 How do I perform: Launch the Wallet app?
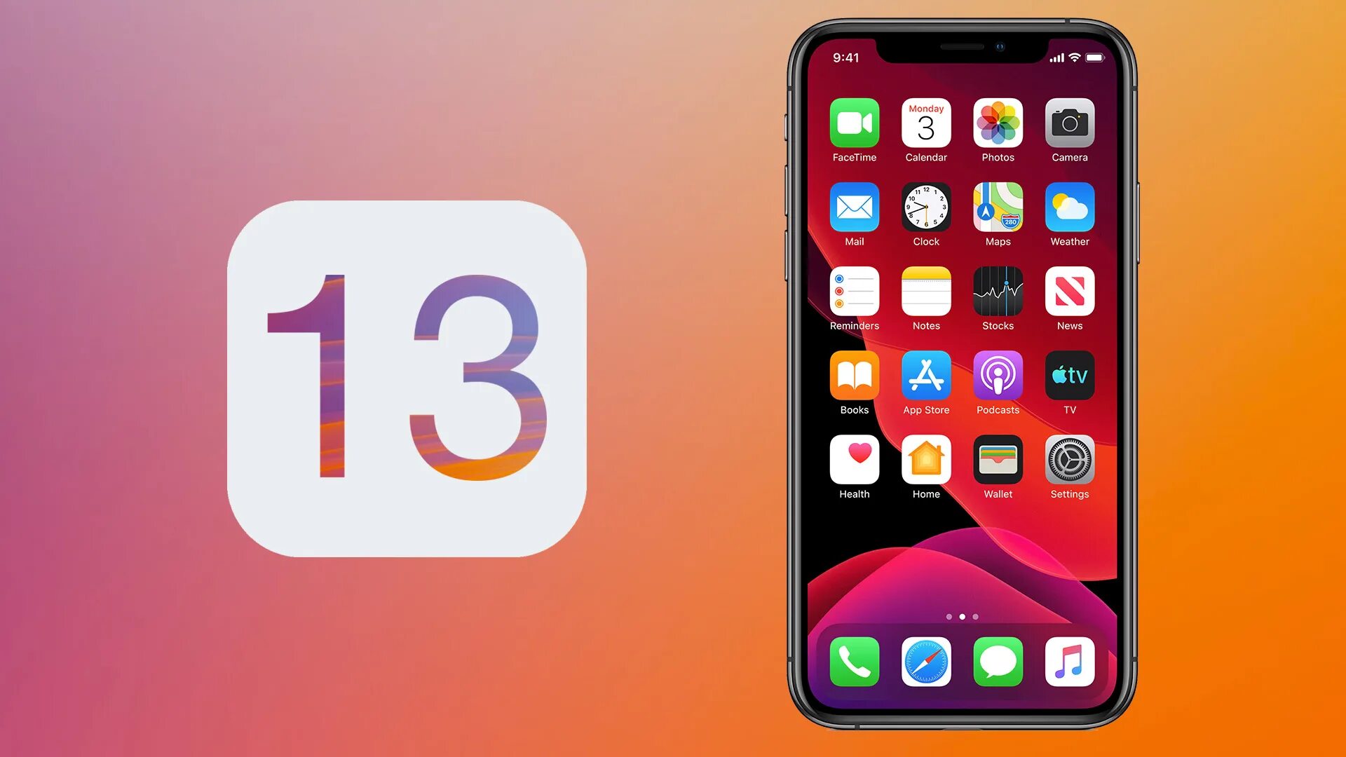[998, 461]
